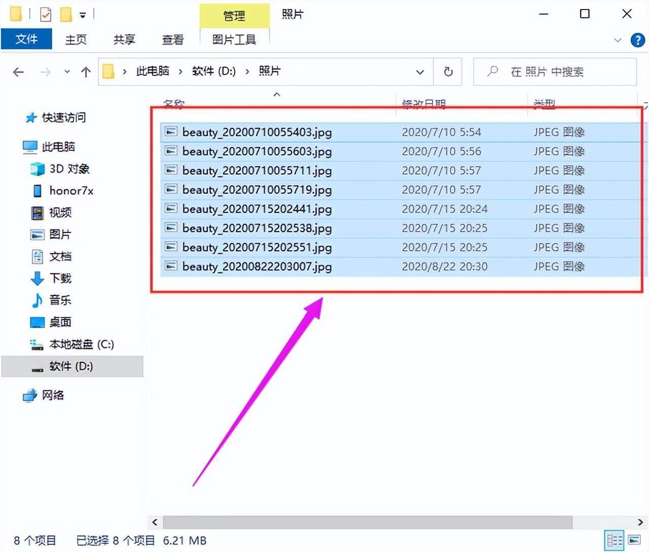The image size is (649, 552).
Task: Open the 图片工具 ribbon tab
Action: coord(234,40)
